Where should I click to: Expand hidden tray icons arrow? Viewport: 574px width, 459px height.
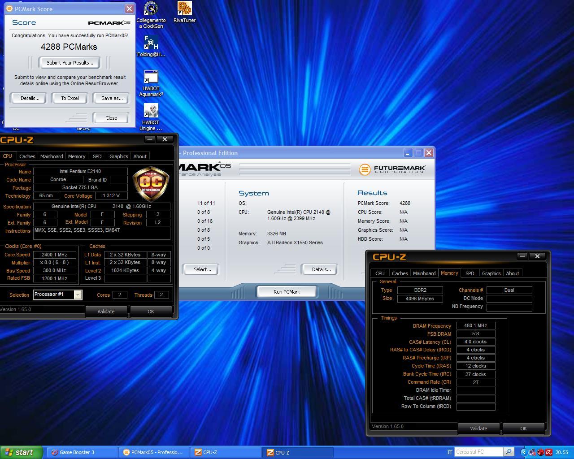pos(523,452)
